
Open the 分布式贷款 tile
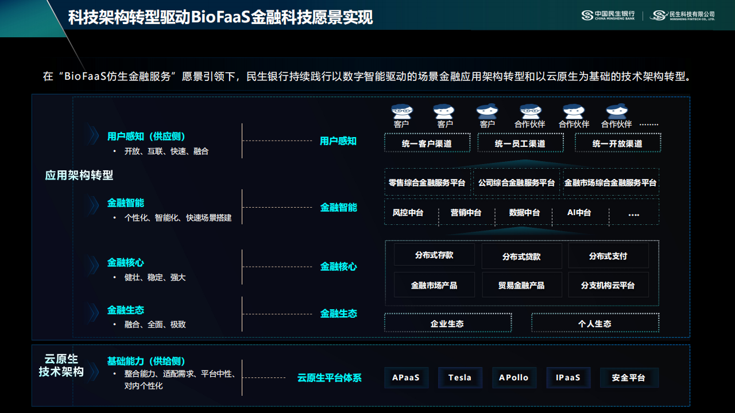coord(521,256)
